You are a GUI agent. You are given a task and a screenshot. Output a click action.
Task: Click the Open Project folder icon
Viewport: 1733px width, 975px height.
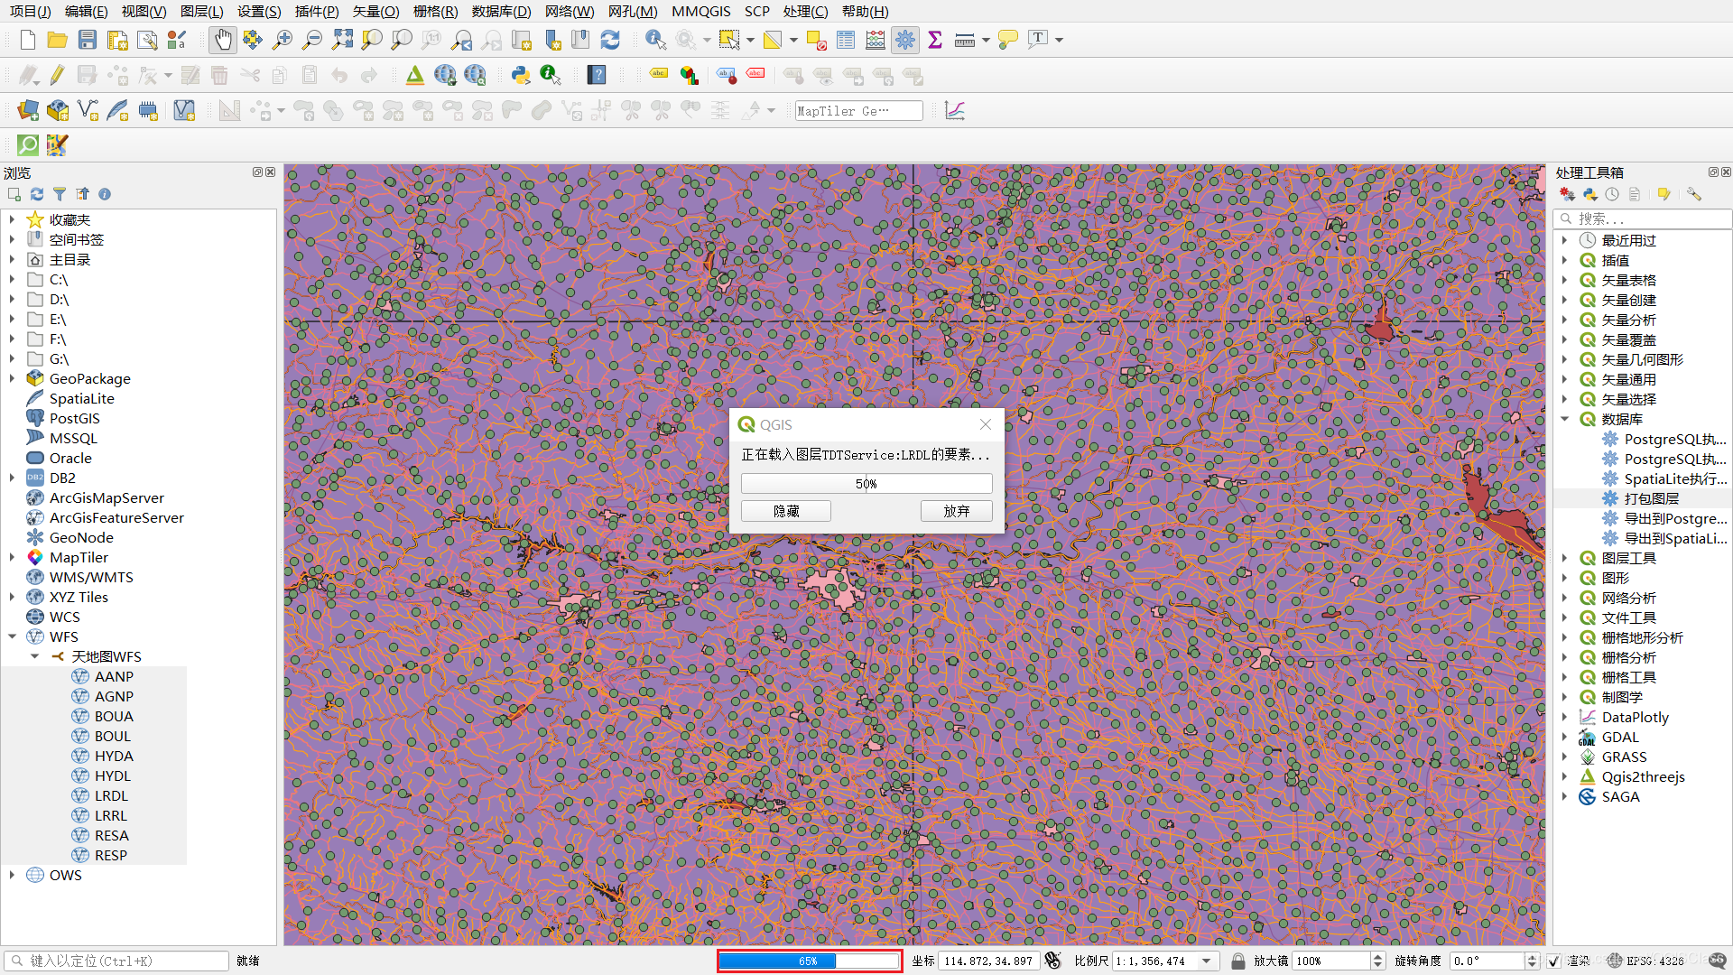point(57,40)
